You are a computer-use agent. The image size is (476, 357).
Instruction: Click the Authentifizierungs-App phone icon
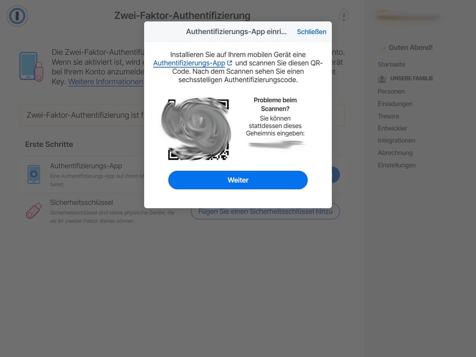pyautogui.click(x=34, y=174)
